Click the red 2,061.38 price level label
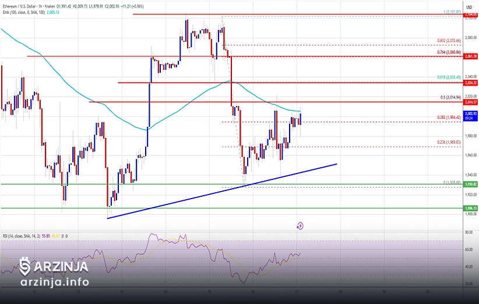 [x=470, y=56]
